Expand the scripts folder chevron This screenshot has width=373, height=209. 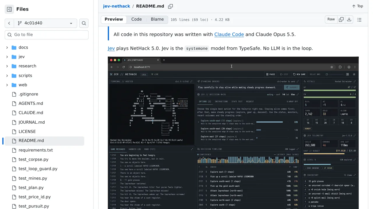[x=7, y=76]
